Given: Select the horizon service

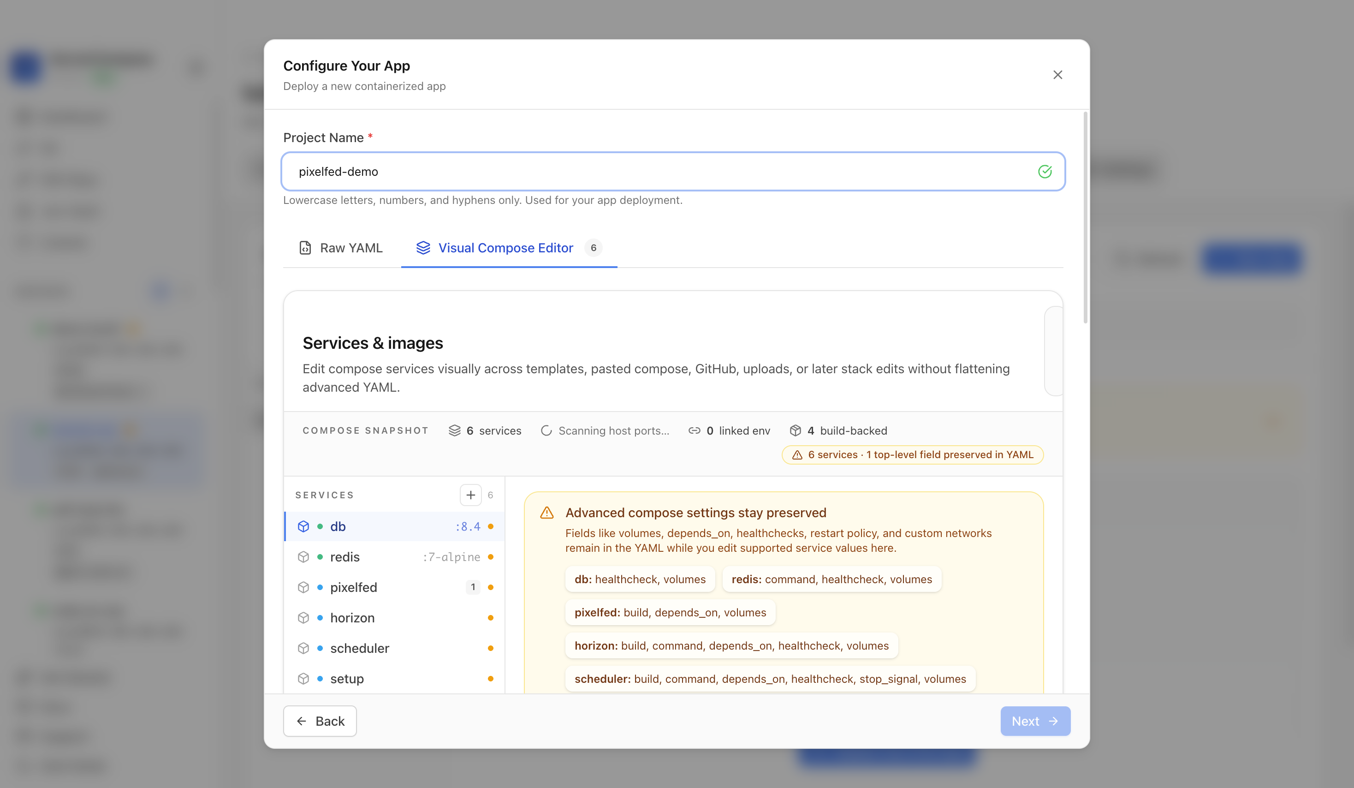Looking at the screenshot, I should (x=394, y=618).
